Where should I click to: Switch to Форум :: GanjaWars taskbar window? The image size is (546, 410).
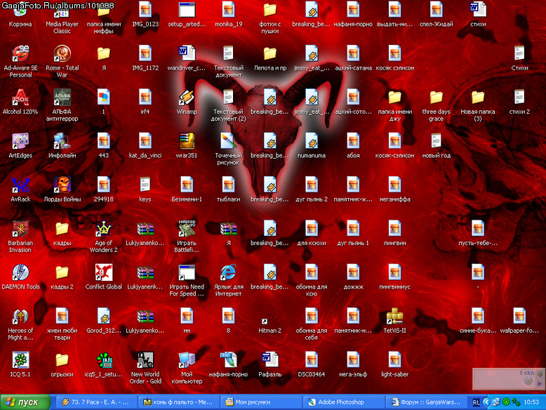(426, 402)
